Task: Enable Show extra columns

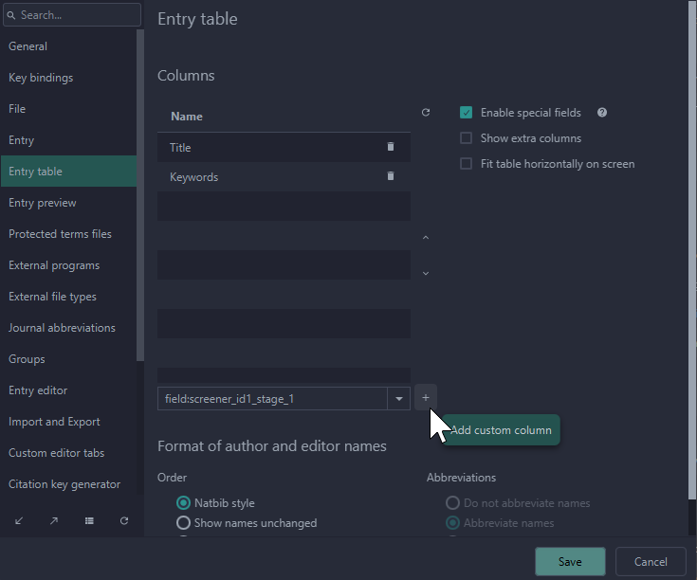Action: click(466, 138)
